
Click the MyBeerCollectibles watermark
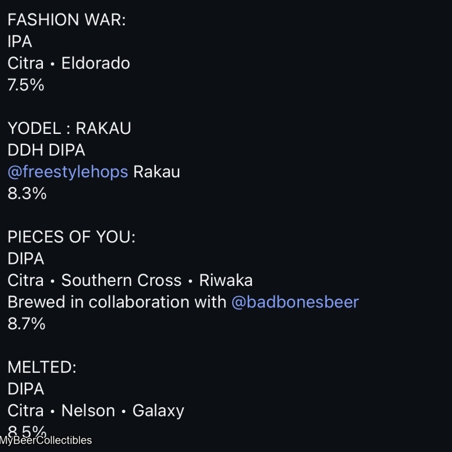click(46, 440)
